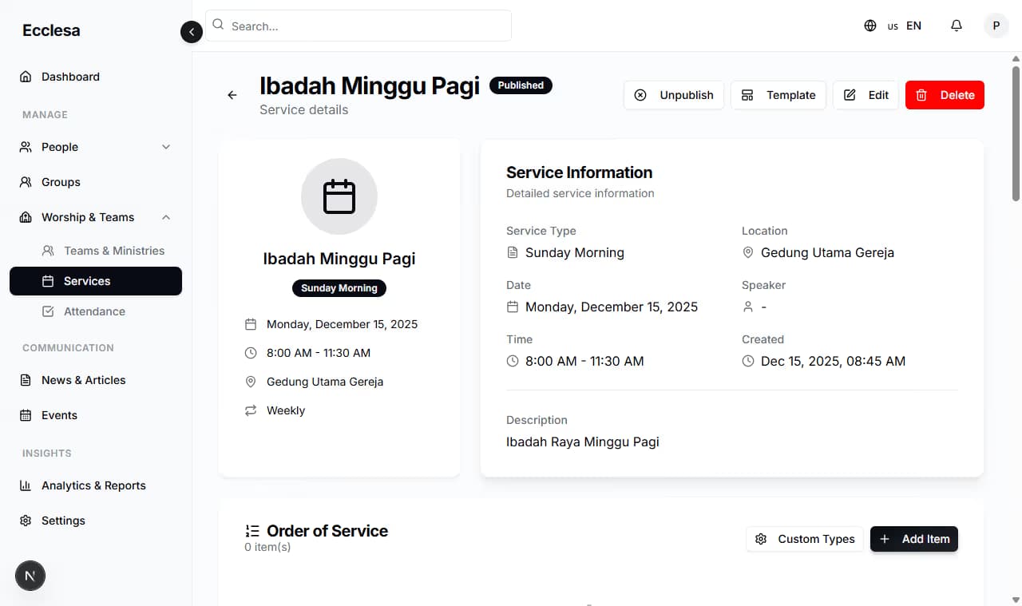Collapse the sidebar with the arrow button
The height and width of the screenshot is (606, 1022).
(x=192, y=32)
